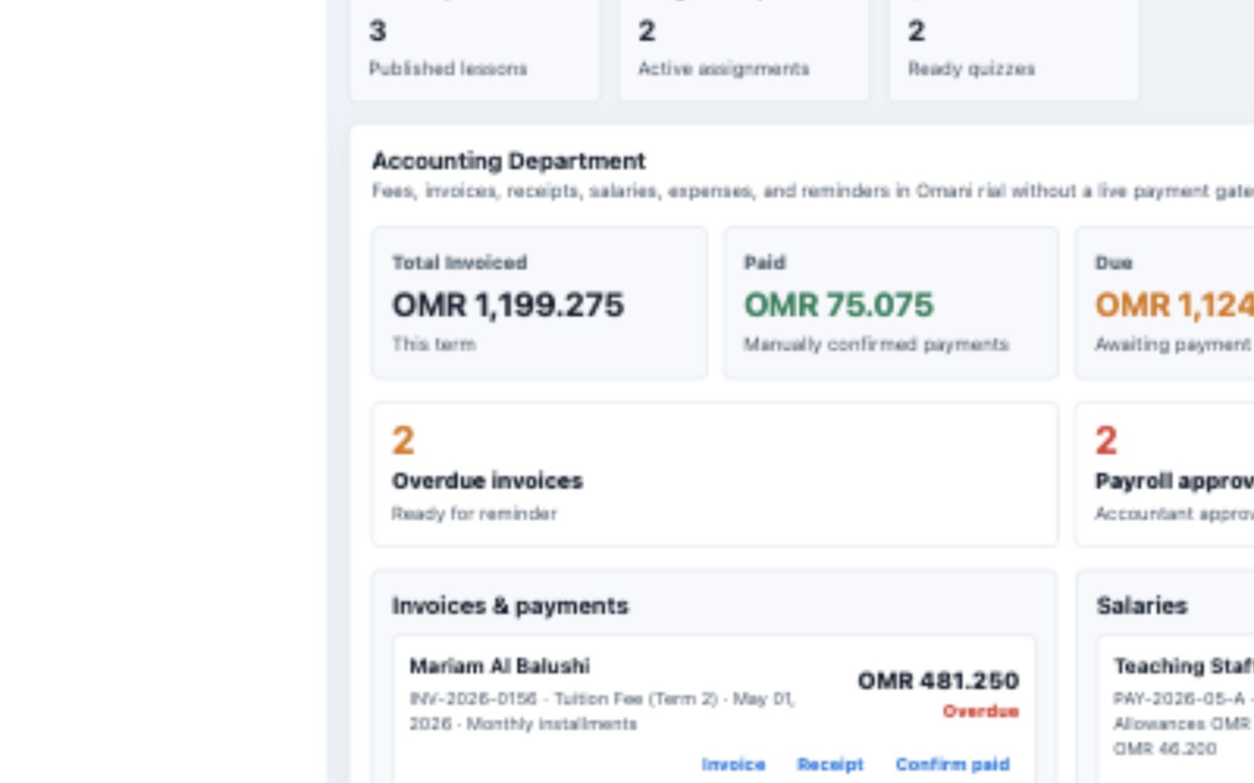Click Confirm paid for Mariam Al Balushi

coord(952,764)
